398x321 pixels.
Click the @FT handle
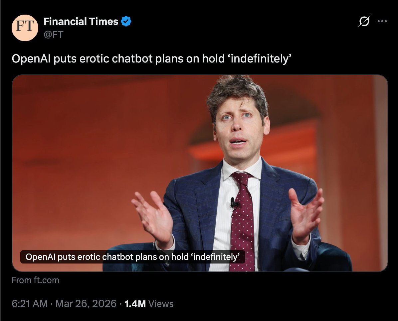(53, 35)
